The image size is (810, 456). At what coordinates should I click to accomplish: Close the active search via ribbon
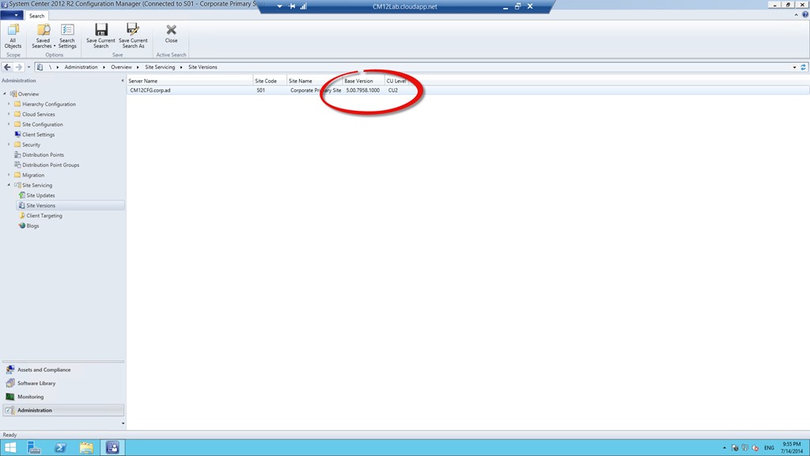[x=171, y=33]
